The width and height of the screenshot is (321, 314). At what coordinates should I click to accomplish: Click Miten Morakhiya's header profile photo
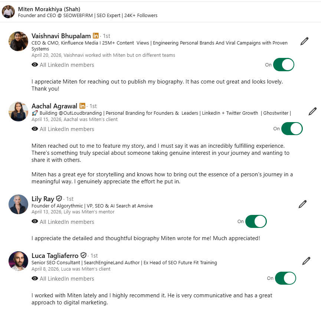click(x=9, y=12)
